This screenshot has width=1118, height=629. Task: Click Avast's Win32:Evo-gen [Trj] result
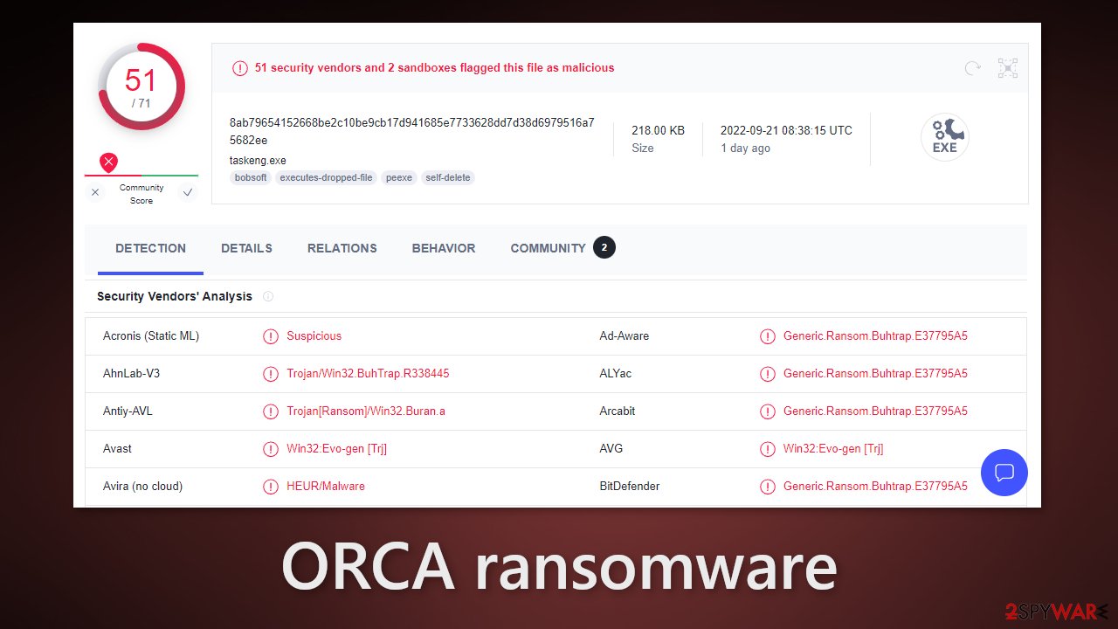click(x=336, y=448)
